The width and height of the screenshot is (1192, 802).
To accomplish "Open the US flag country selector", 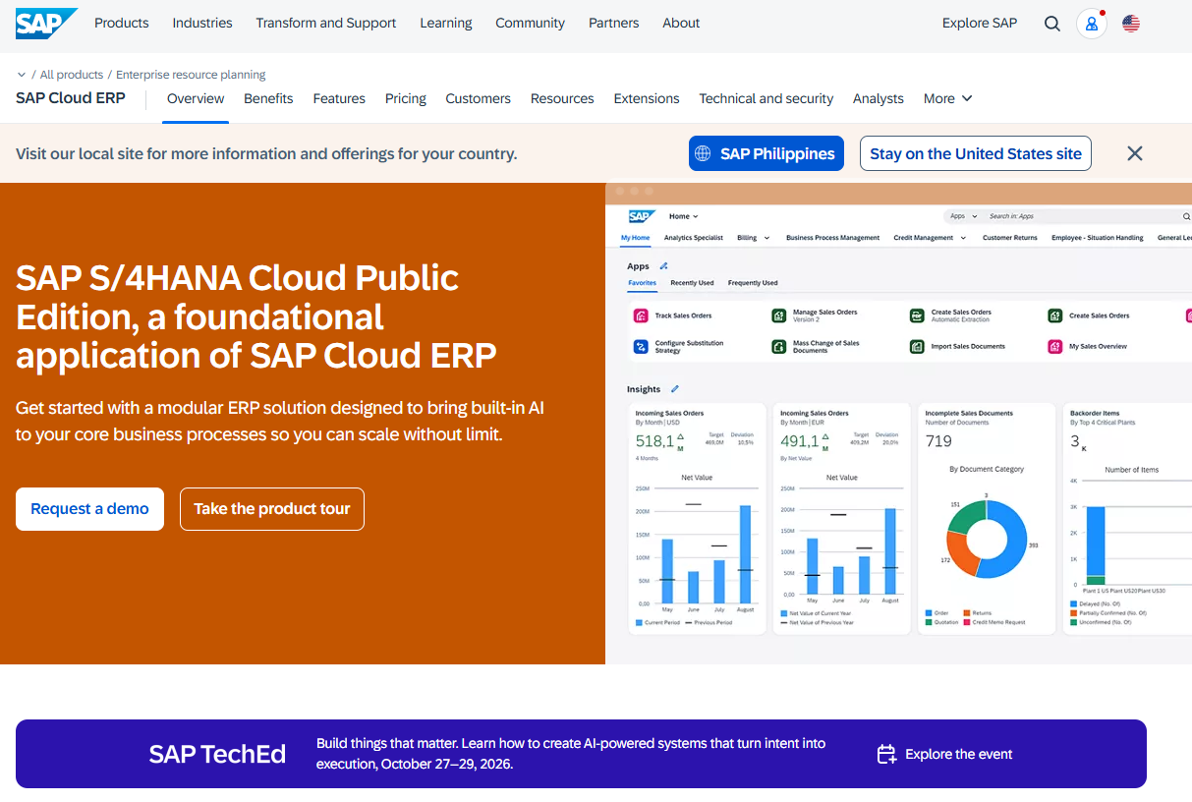I will [x=1131, y=24].
